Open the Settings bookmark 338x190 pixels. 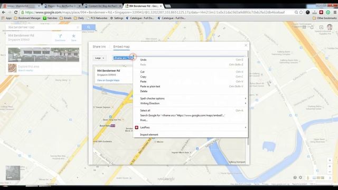117,18
